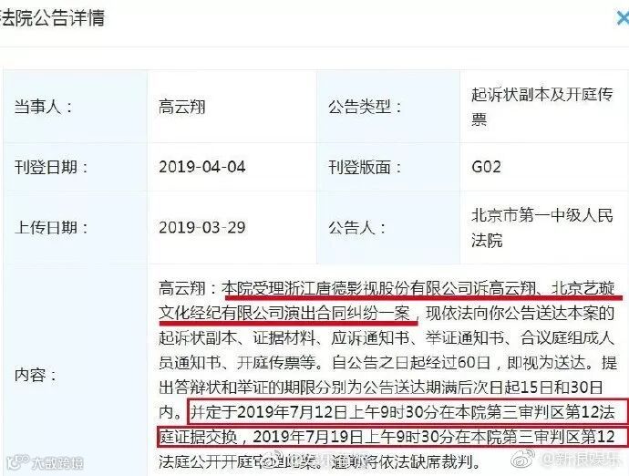The image size is (629, 476).
Task: Select the publish date 2019-04-04
Action: (202, 167)
